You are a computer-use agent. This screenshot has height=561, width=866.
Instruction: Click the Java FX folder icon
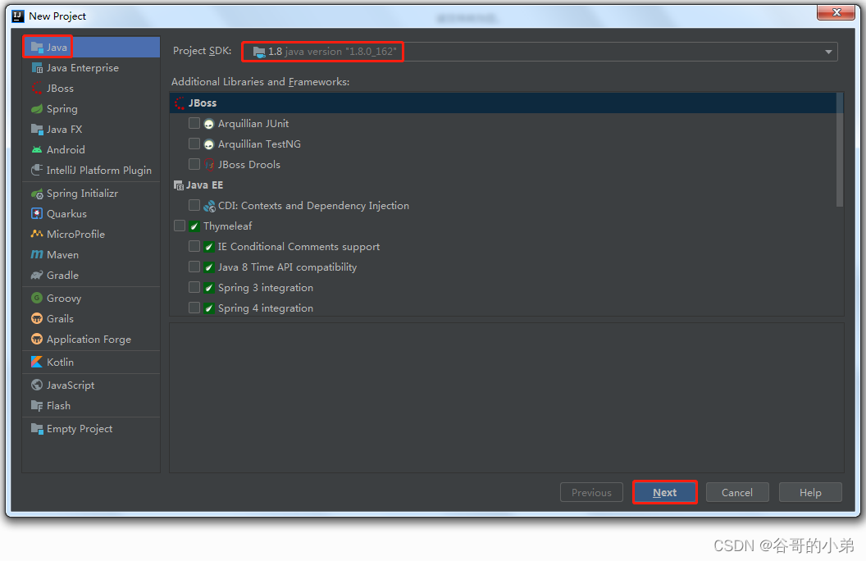coord(37,130)
